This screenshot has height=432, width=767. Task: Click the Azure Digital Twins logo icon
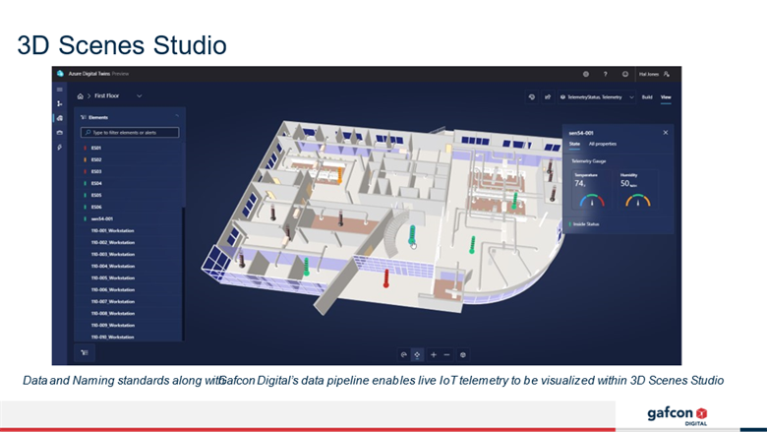coord(60,74)
